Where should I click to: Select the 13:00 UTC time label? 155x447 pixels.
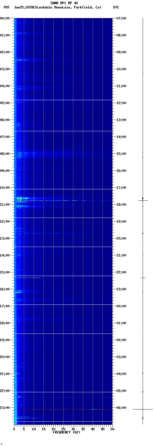coord(121,120)
